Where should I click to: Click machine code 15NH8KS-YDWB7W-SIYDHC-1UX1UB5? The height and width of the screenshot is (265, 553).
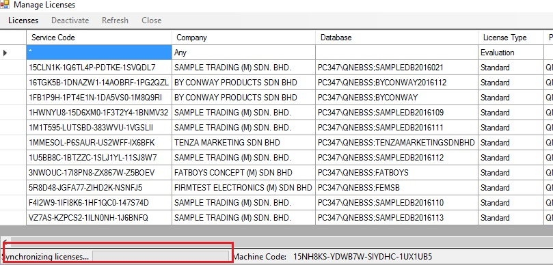362,257
